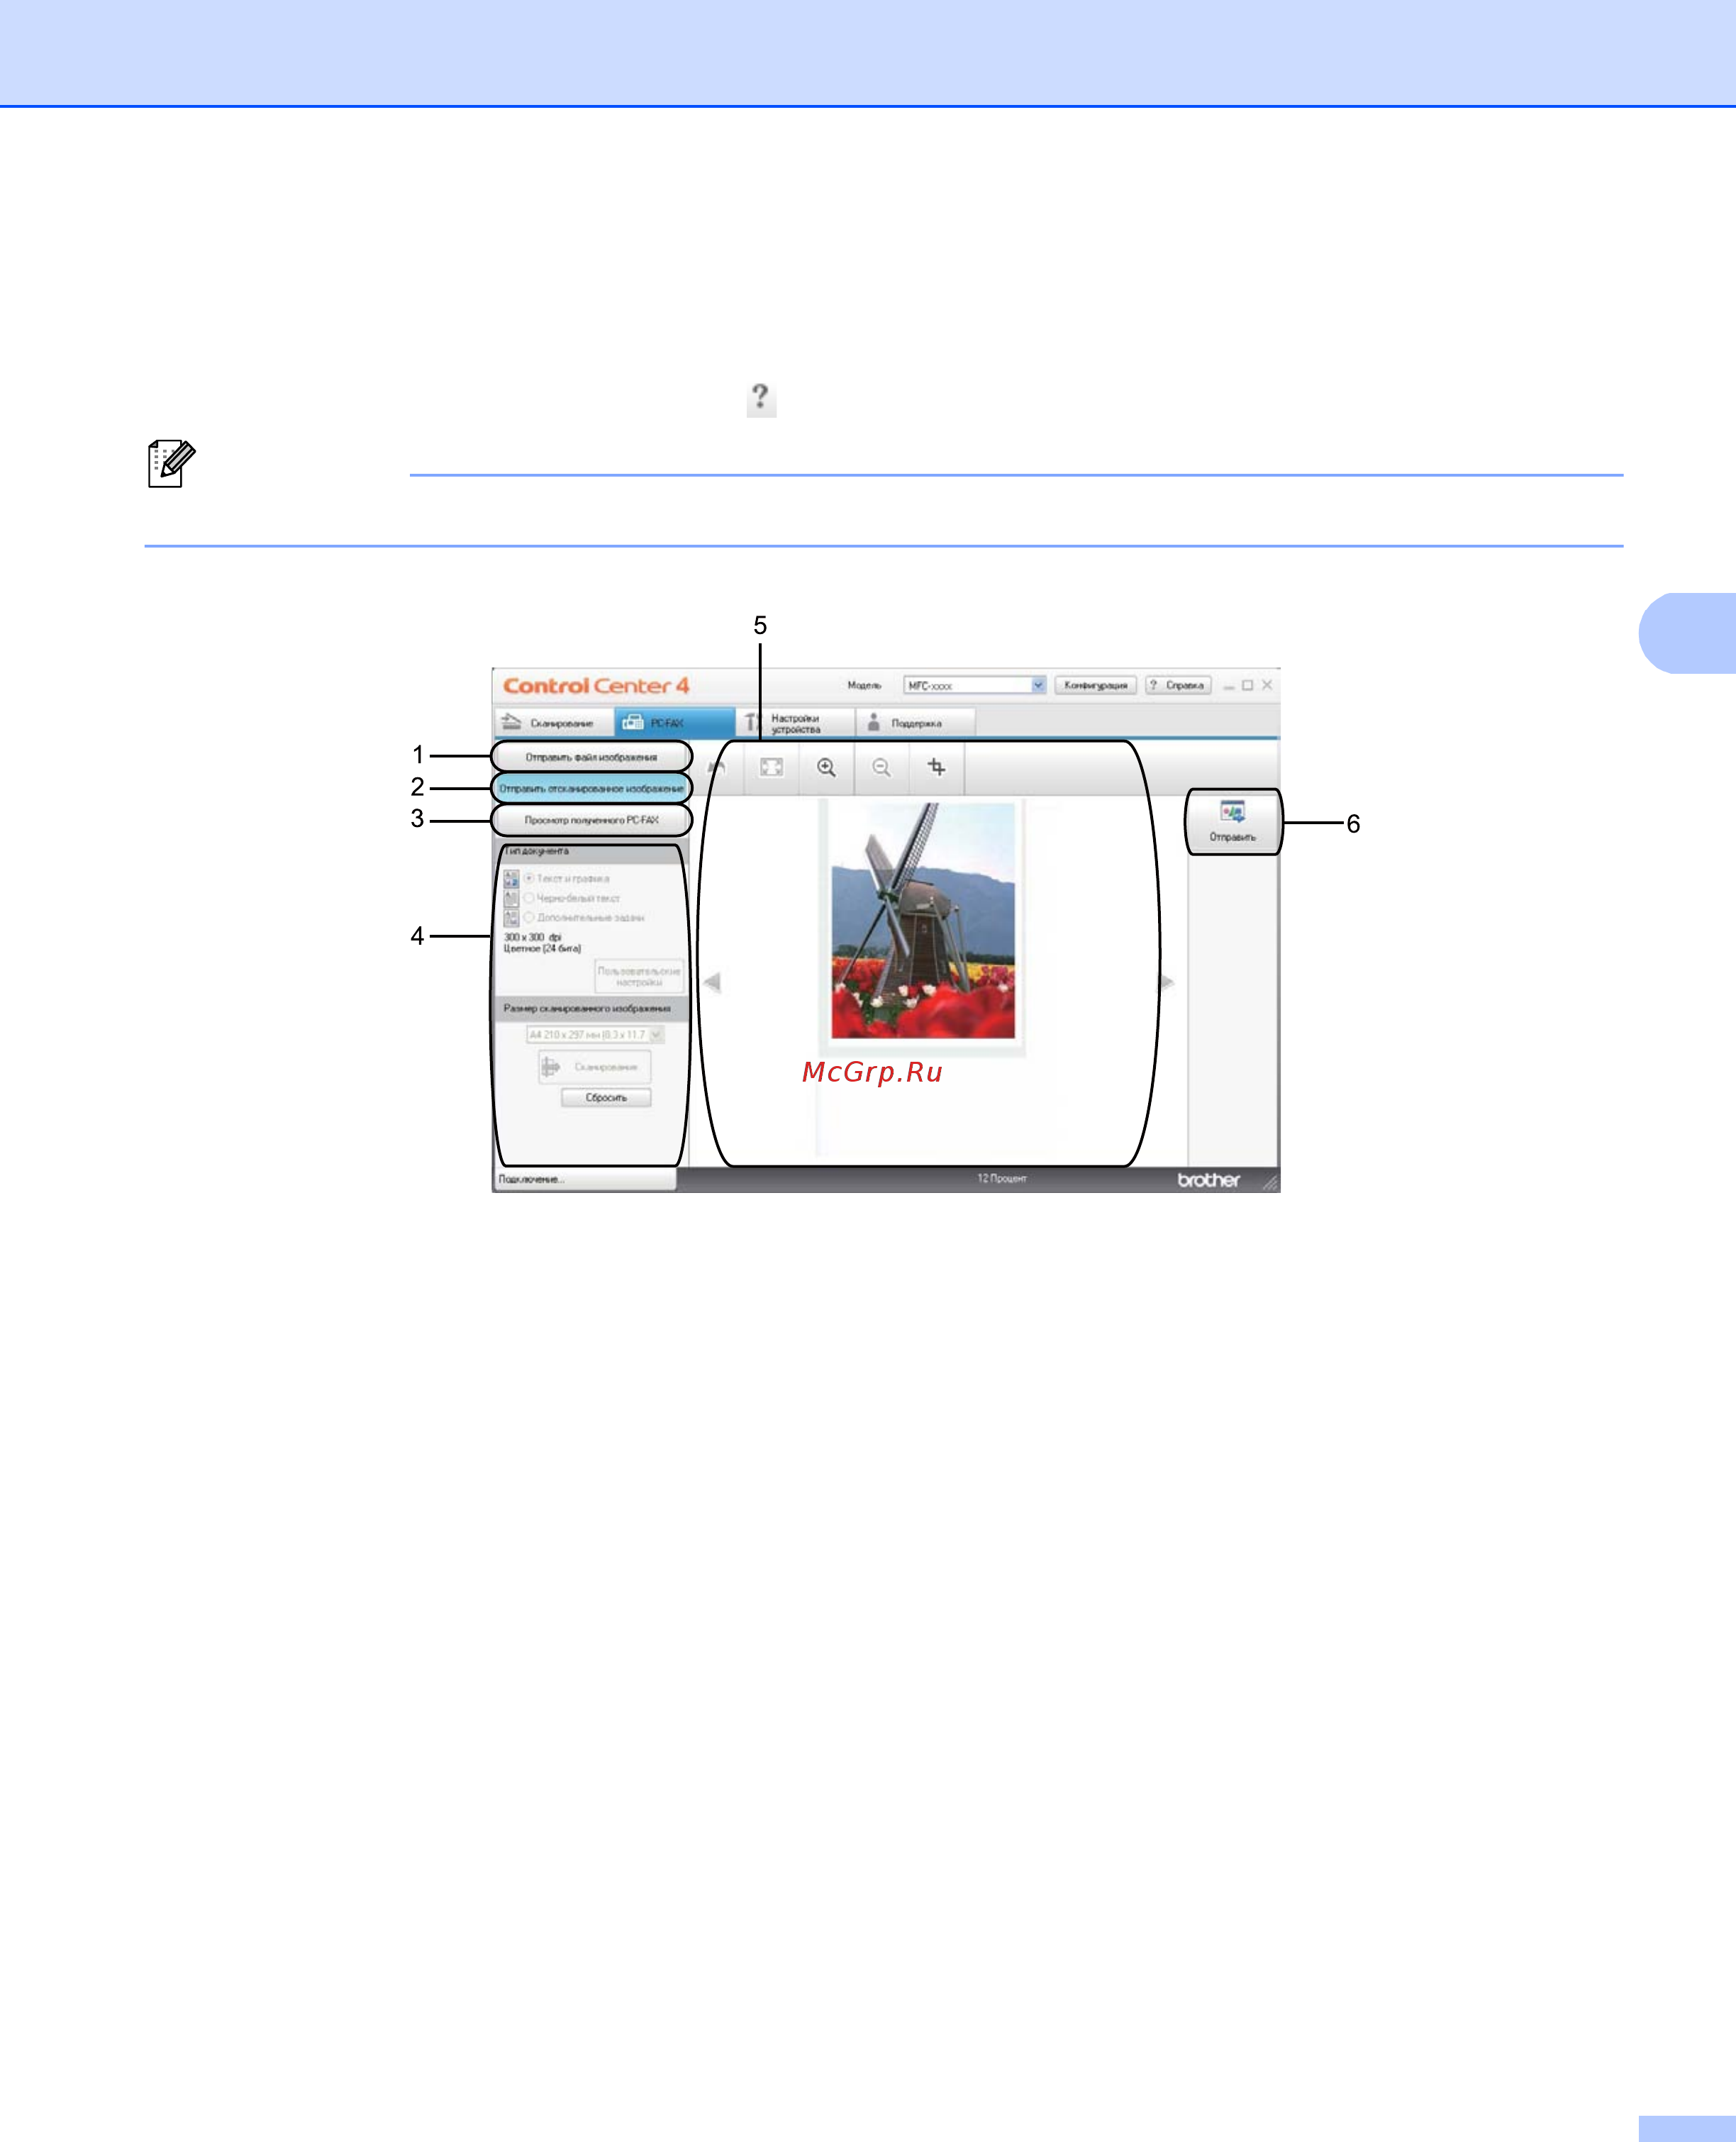
Task: Click the zoom out magnifier icon
Action: point(881,768)
